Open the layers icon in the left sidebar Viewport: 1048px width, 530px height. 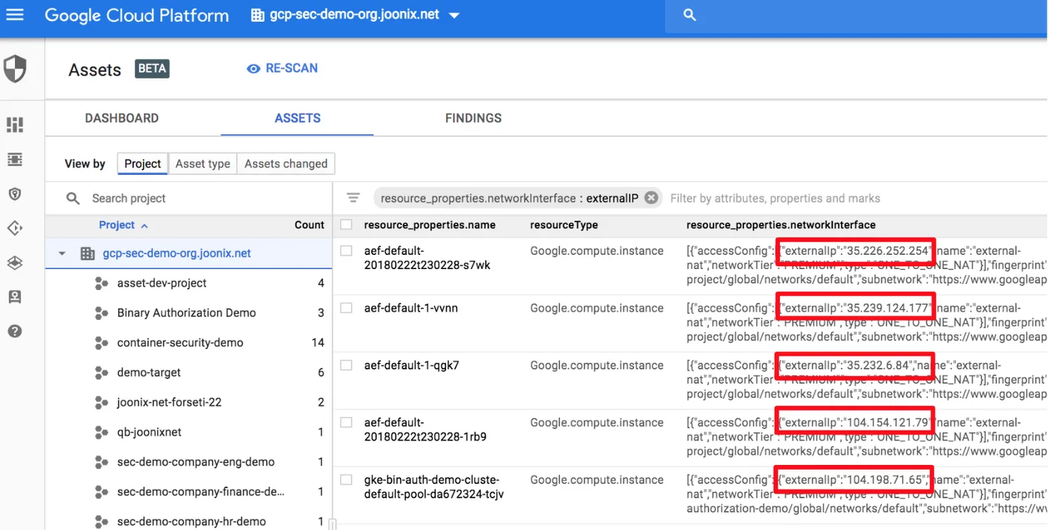(14, 262)
